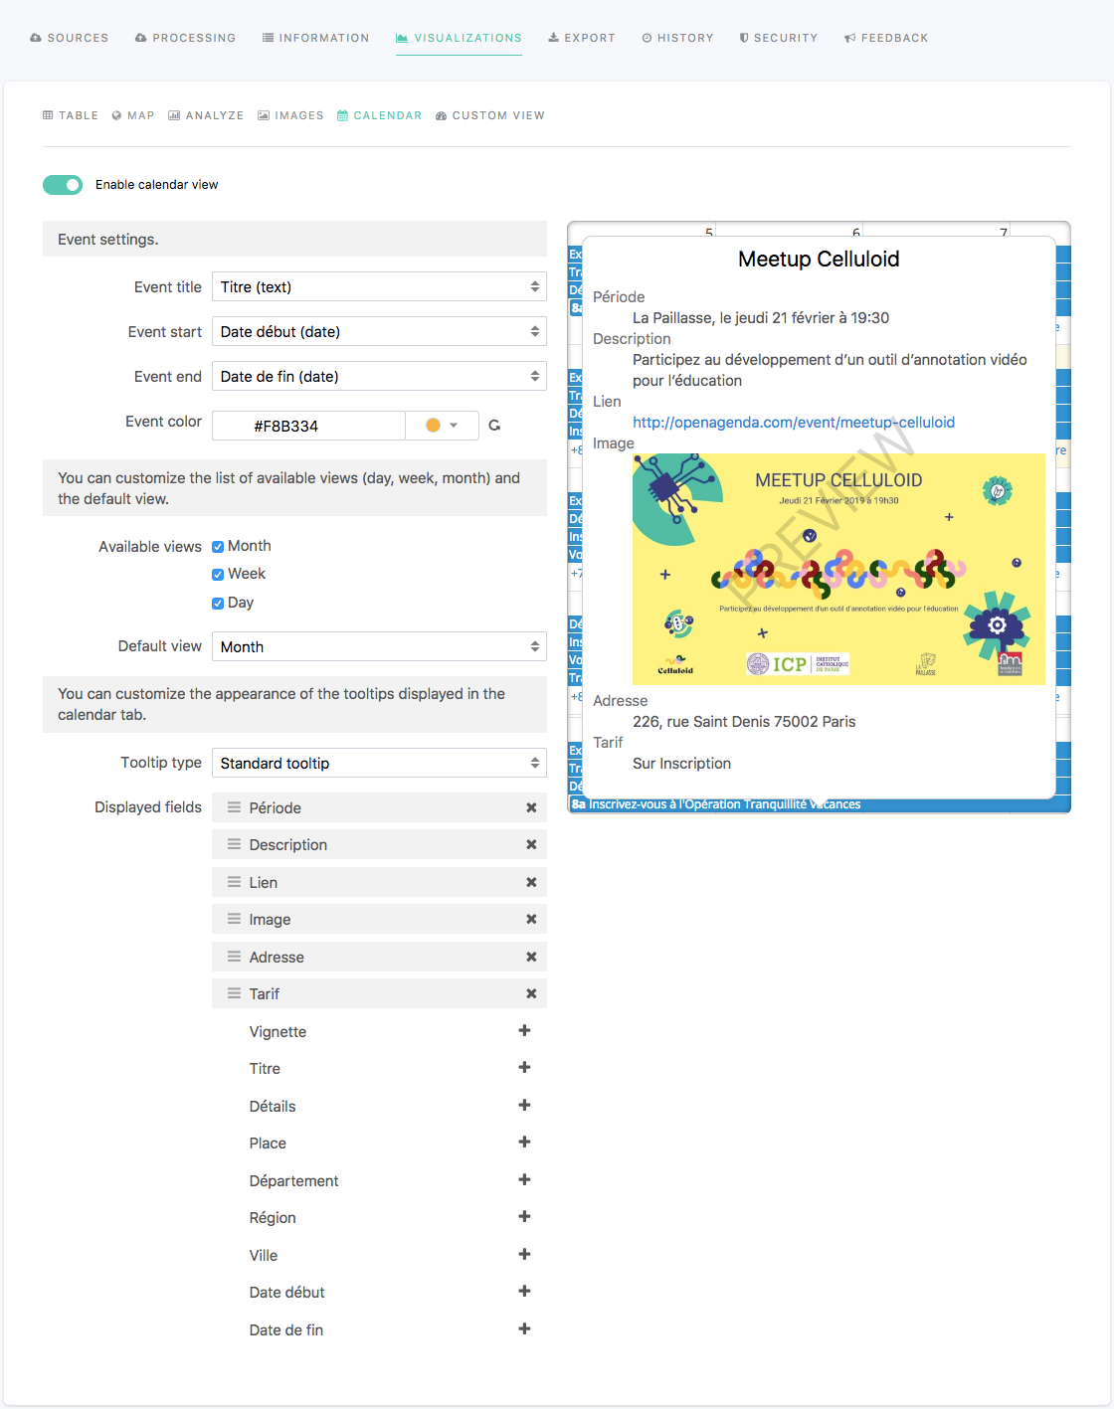Open the Custom View sub-tab
The width and height of the screenshot is (1114, 1409).
490,115
